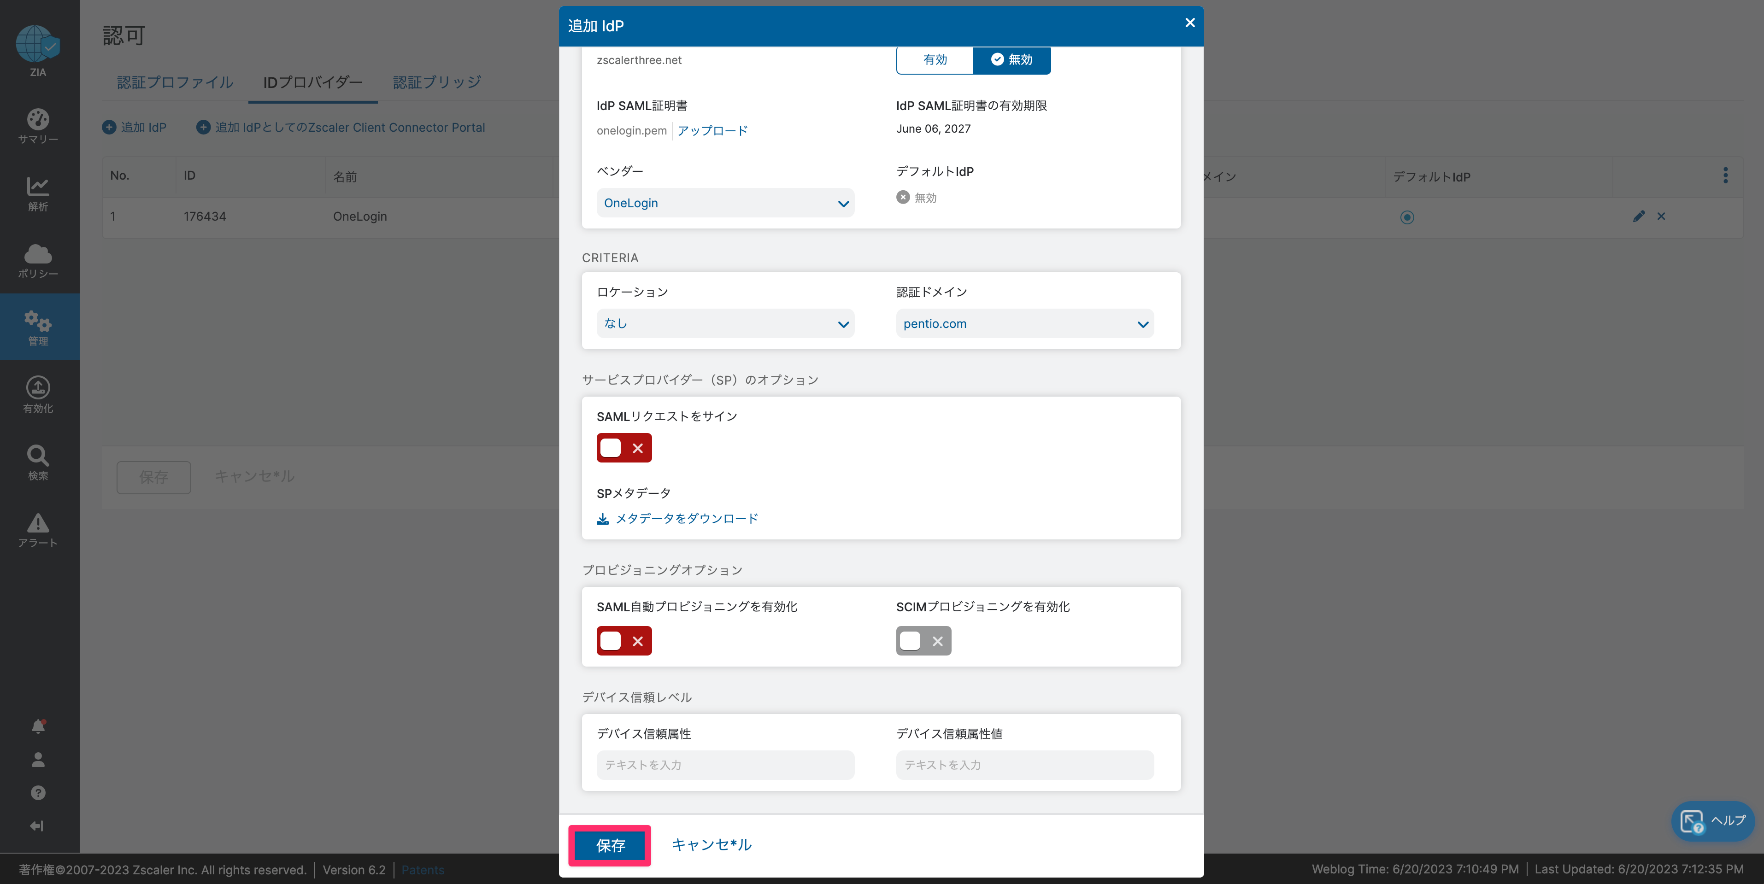Open the サマリー dashboard in sidebar
Viewport: 1764px width, 884px height.
pos(38,127)
